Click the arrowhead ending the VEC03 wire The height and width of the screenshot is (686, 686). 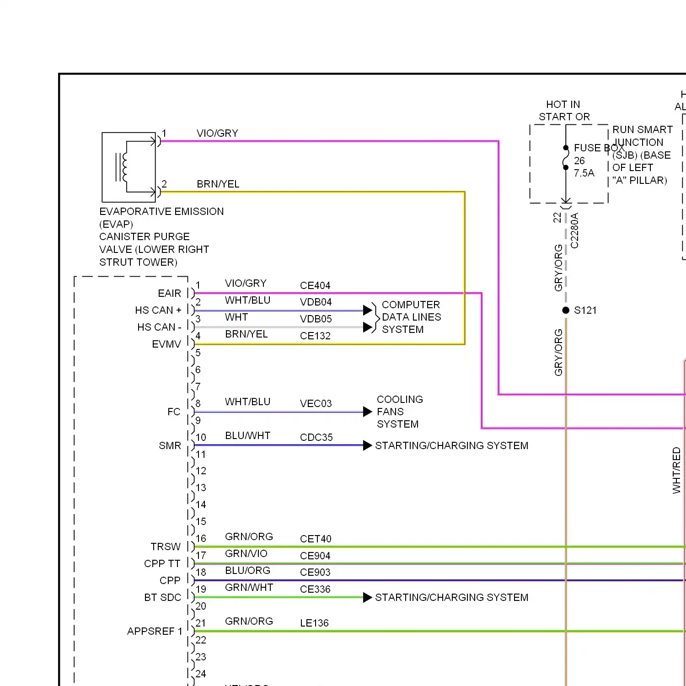pos(368,412)
